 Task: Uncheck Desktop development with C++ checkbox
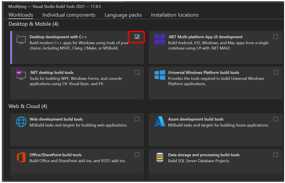(137, 37)
